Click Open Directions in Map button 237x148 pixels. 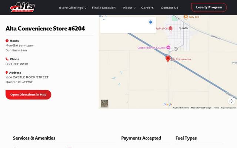tap(28, 95)
